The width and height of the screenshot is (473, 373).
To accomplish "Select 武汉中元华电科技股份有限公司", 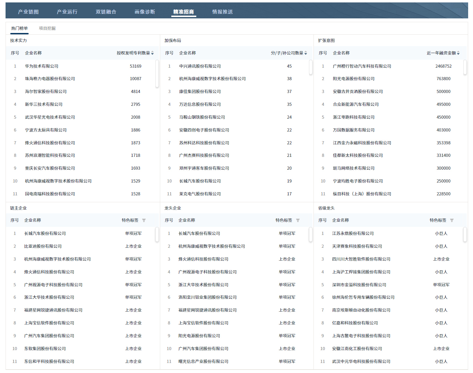I will pyautogui.click(x=361, y=362).
